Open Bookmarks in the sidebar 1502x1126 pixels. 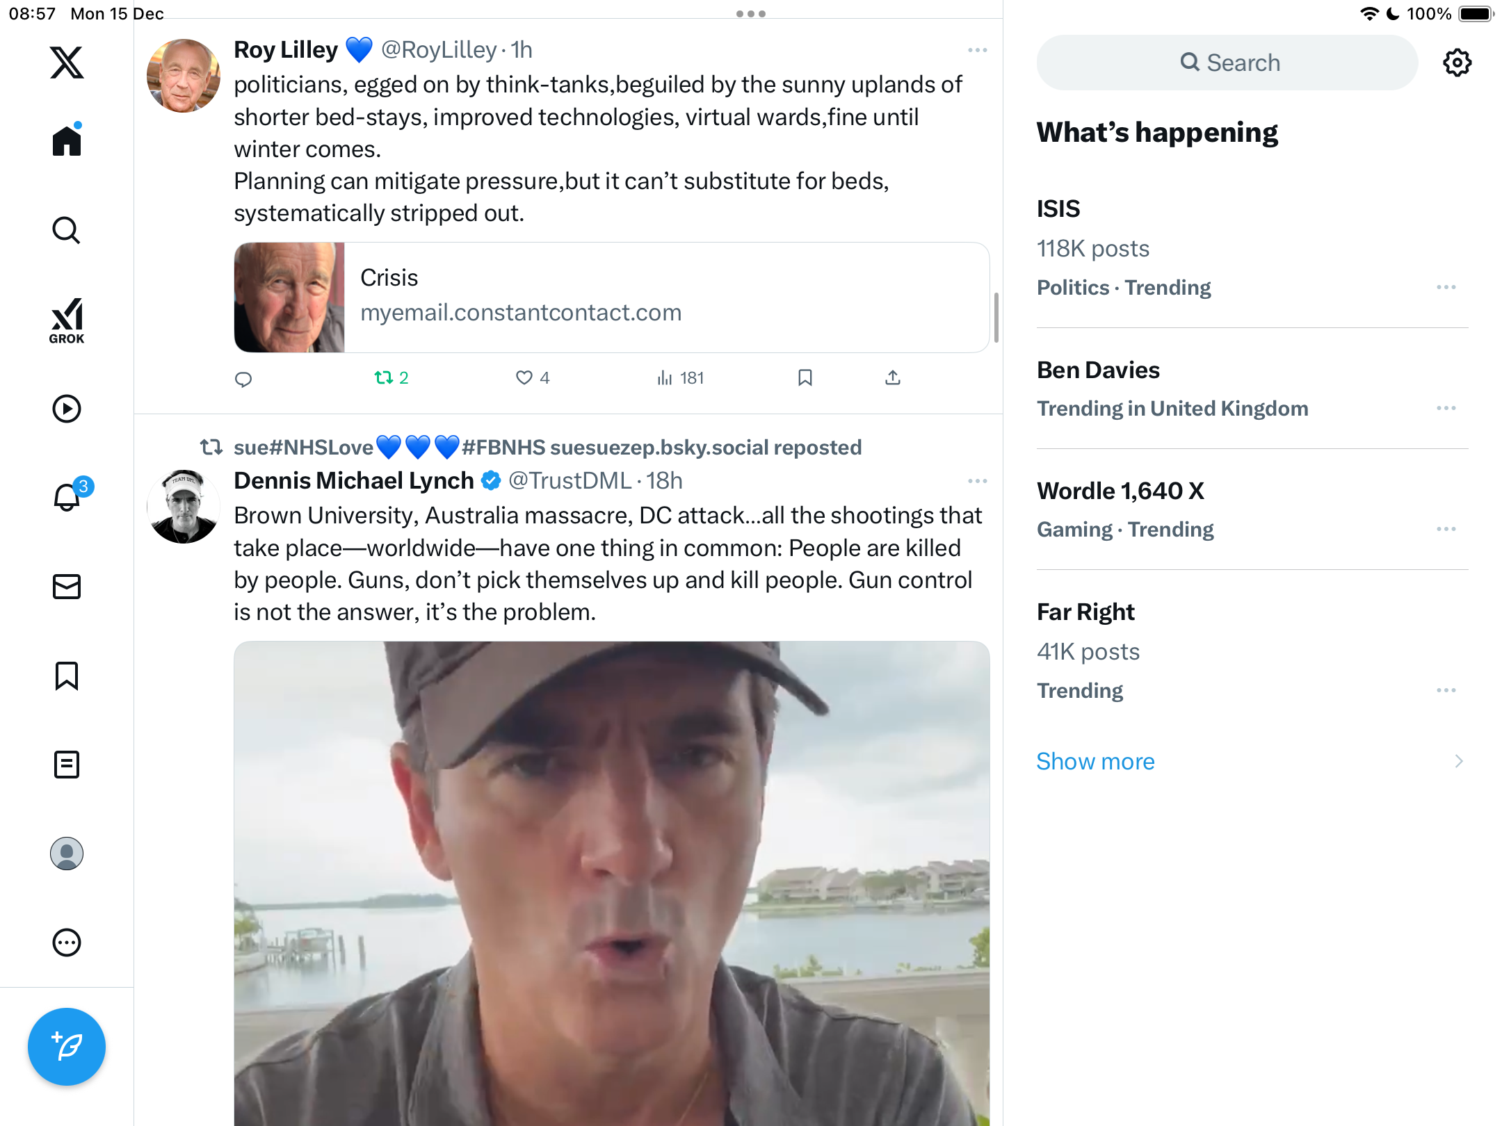click(x=67, y=676)
